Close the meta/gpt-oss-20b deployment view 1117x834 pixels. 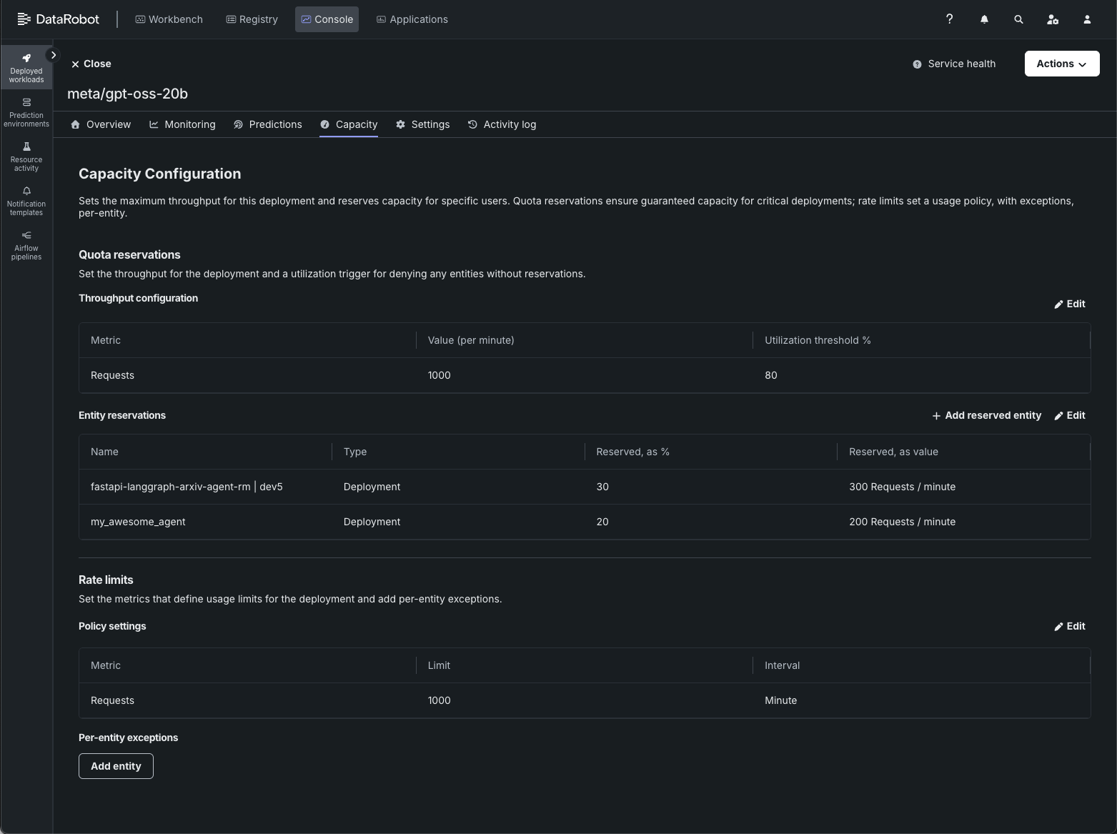[x=91, y=64]
